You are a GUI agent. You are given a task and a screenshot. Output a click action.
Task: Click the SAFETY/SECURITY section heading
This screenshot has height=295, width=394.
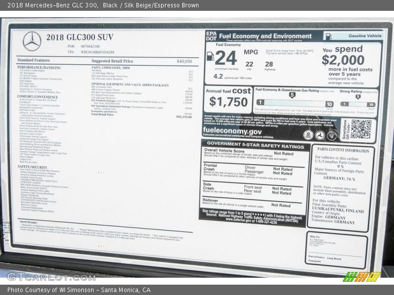(33, 167)
